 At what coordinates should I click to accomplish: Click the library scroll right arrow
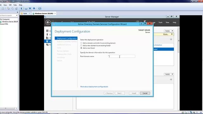tap(16, 108)
